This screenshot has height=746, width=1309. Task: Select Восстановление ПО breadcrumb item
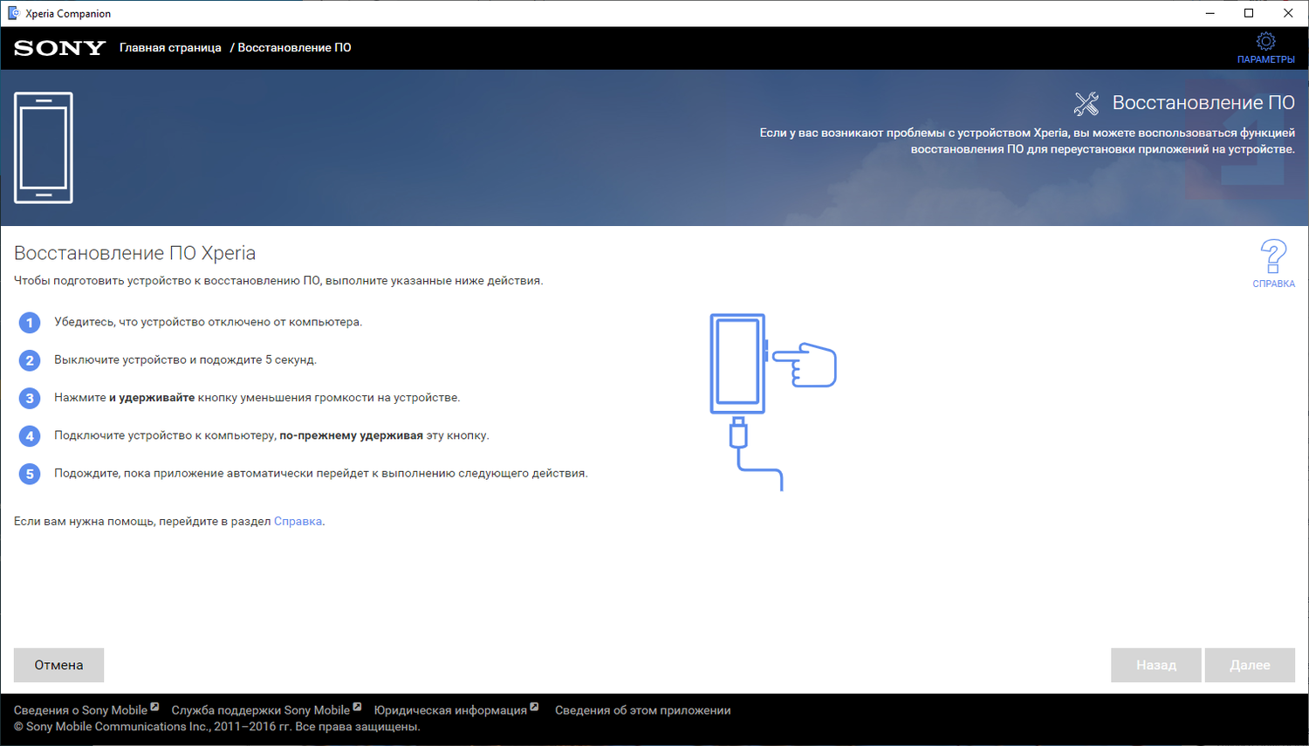coord(294,48)
